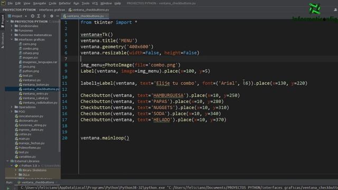Select Ventana_Label.py in the project tree
338x190 pixels.
(x=35, y=98)
